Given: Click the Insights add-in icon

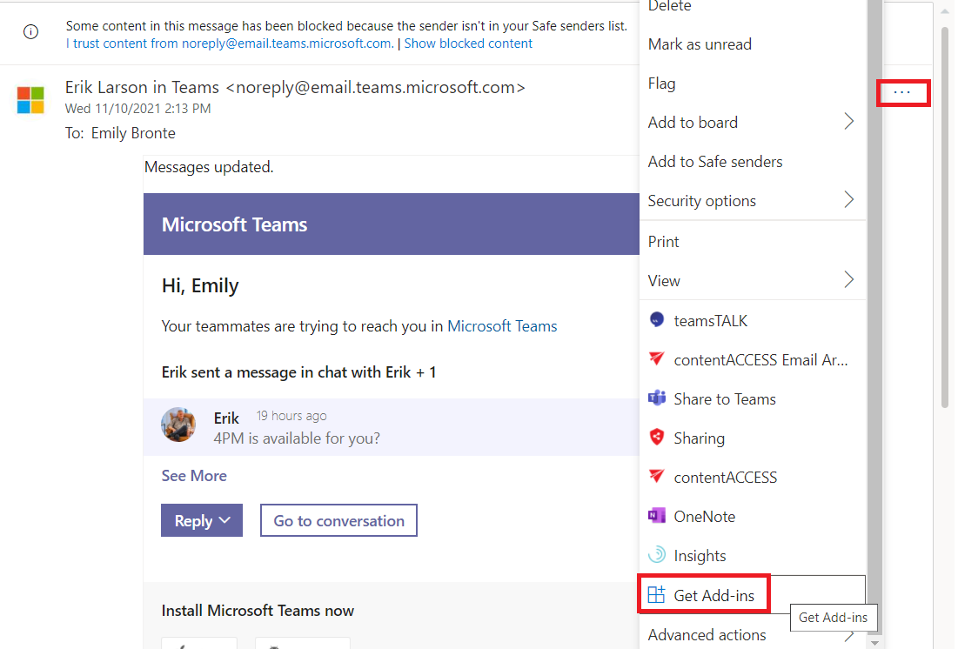Looking at the screenshot, I should click(657, 556).
